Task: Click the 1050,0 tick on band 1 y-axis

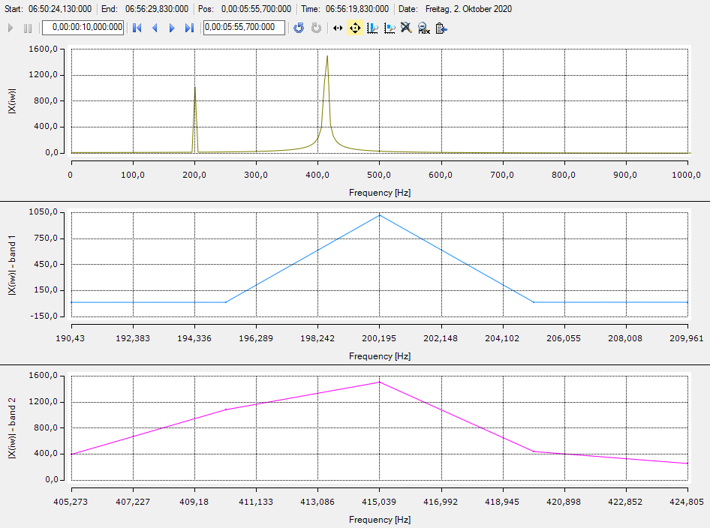Action: (x=43, y=212)
